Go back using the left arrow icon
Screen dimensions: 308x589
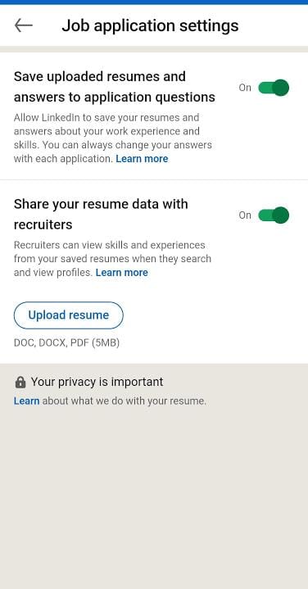click(23, 25)
